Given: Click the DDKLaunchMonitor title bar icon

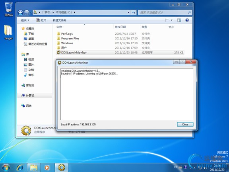Looking at the screenshot, I should pyautogui.click(x=60, y=63).
